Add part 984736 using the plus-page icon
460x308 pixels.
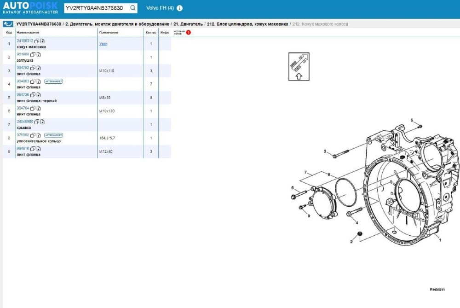point(38,95)
